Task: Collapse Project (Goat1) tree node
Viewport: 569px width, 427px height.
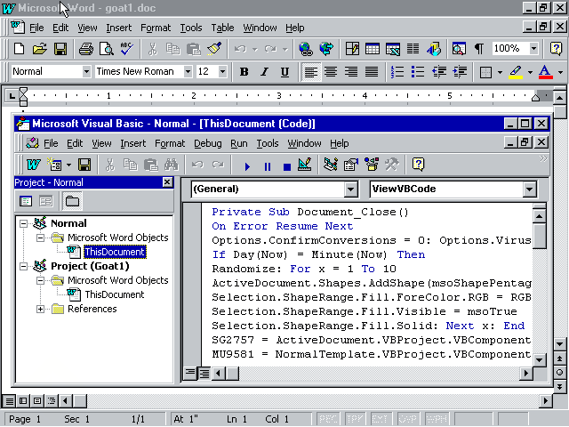Action: point(23,266)
